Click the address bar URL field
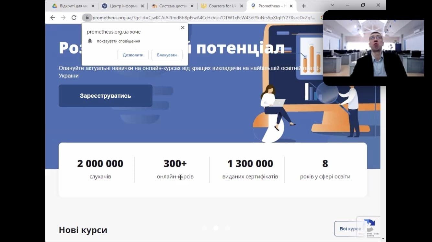 (203, 18)
